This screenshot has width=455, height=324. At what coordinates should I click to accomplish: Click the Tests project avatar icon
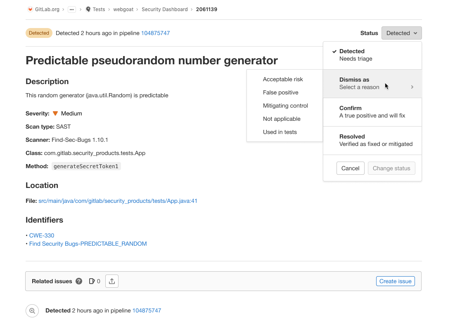click(88, 9)
